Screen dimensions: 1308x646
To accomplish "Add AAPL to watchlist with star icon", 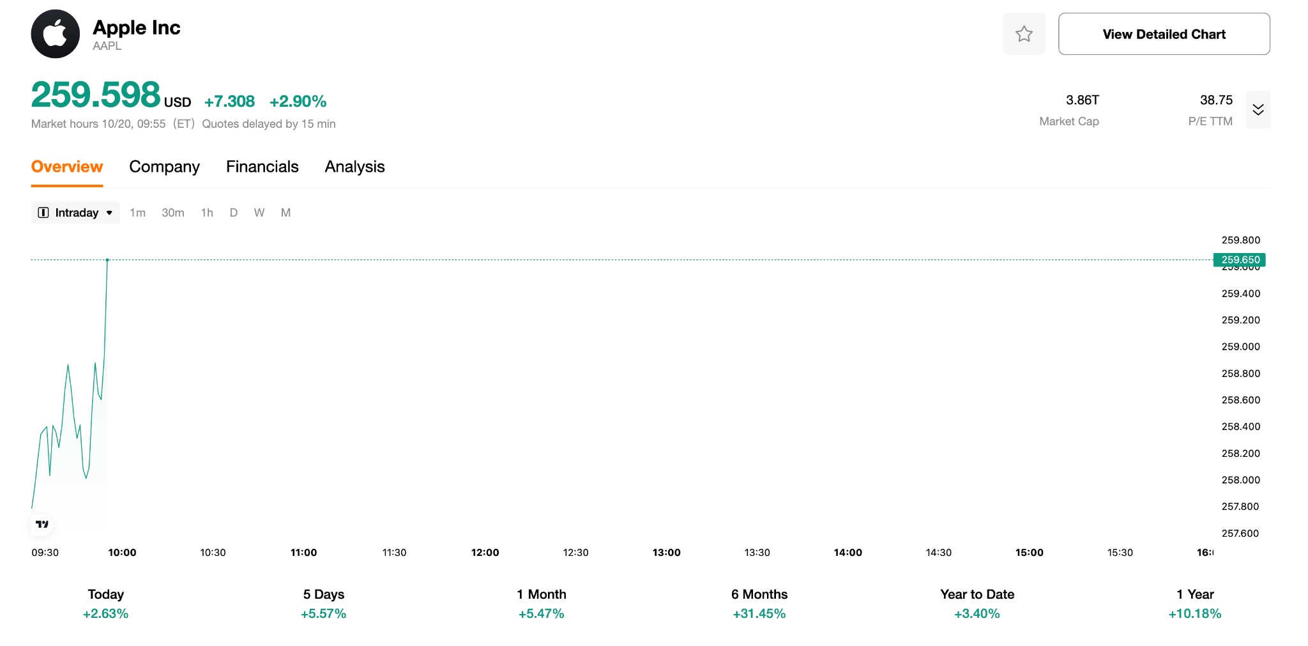I will pyautogui.click(x=1024, y=34).
